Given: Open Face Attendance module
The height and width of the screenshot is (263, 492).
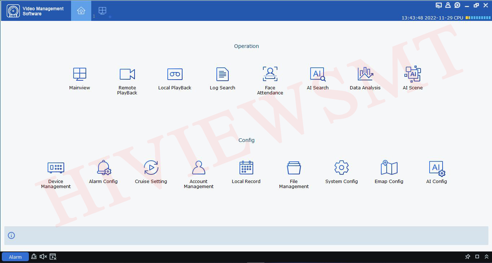Looking at the screenshot, I should click(x=270, y=74).
